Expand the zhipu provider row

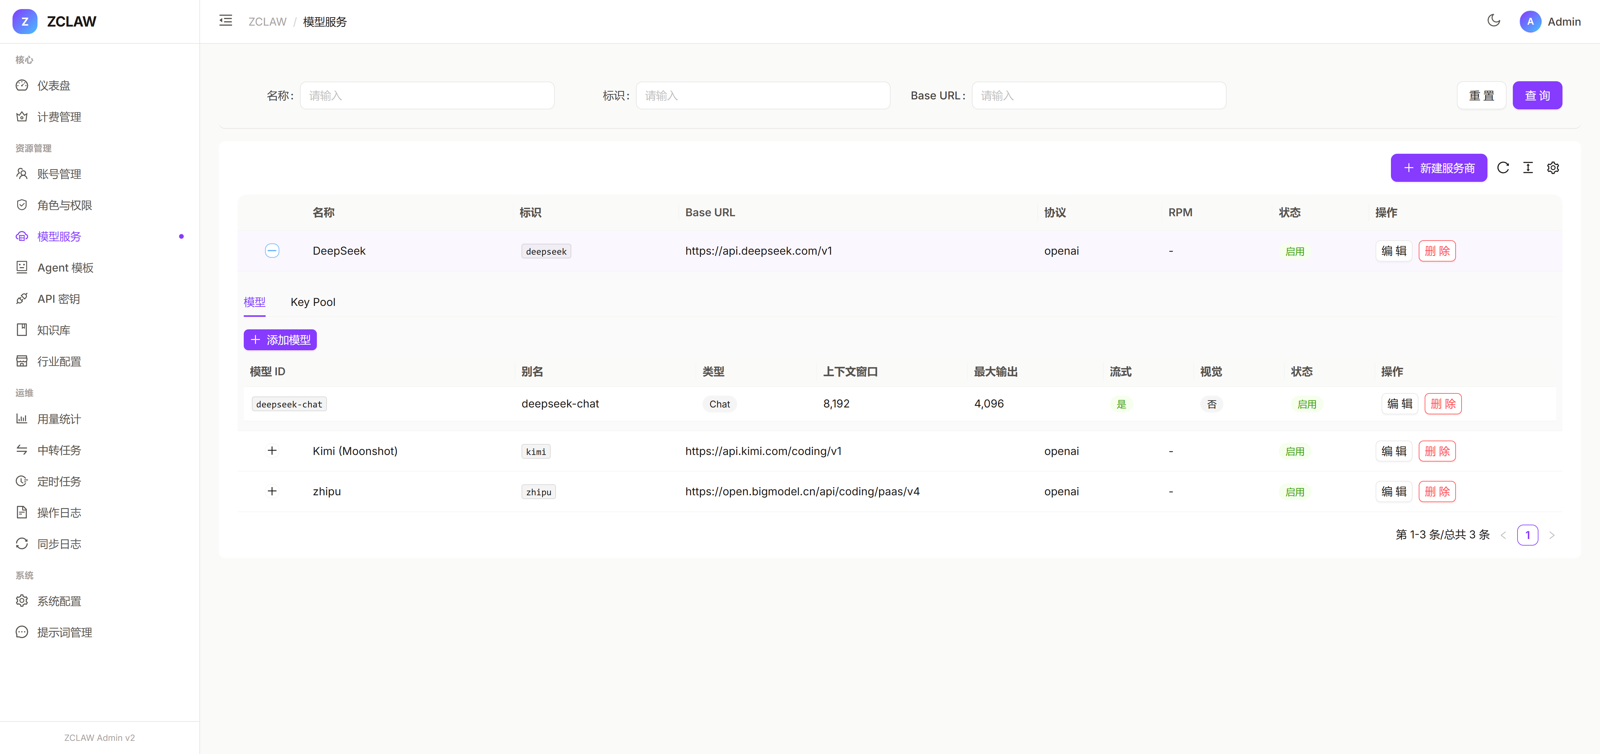[x=272, y=491]
